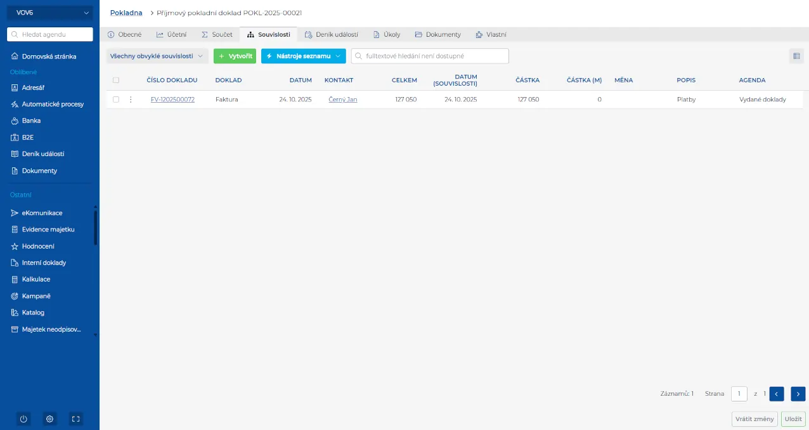Click the power icon in sidebar footer

[23, 419]
